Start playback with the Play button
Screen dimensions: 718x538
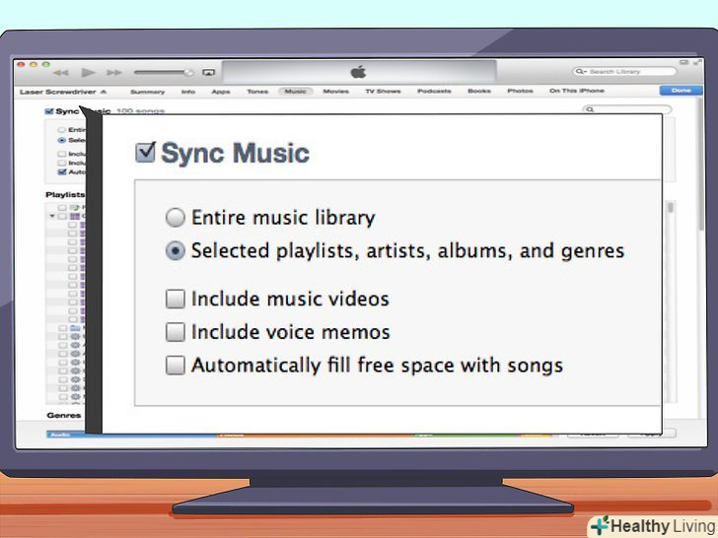click(x=89, y=72)
